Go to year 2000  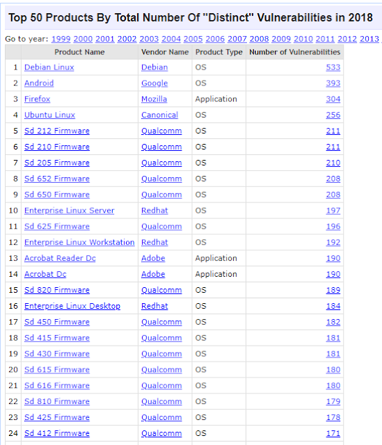pos(83,39)
